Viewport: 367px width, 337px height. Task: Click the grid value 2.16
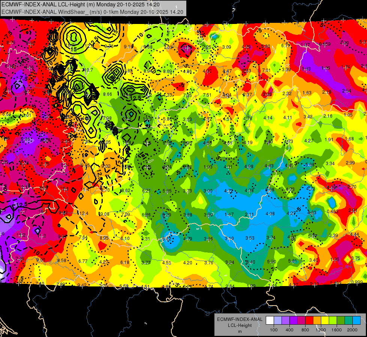(x=328, y=116)
